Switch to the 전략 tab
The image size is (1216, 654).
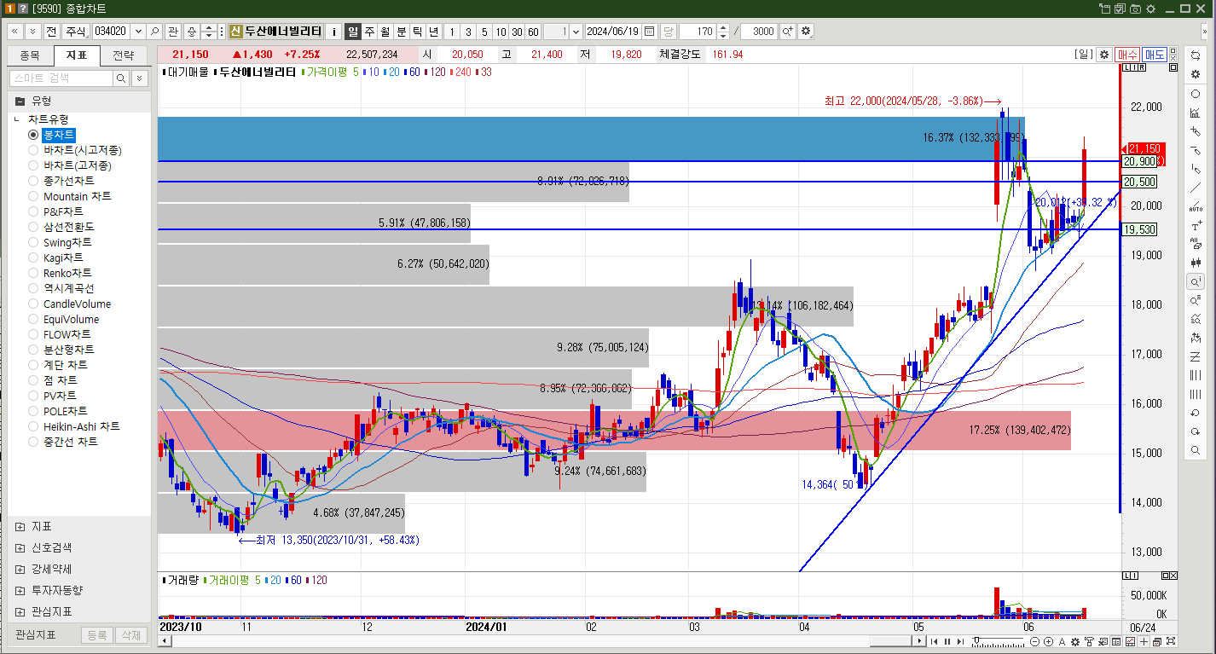click(x=124, y=55)
